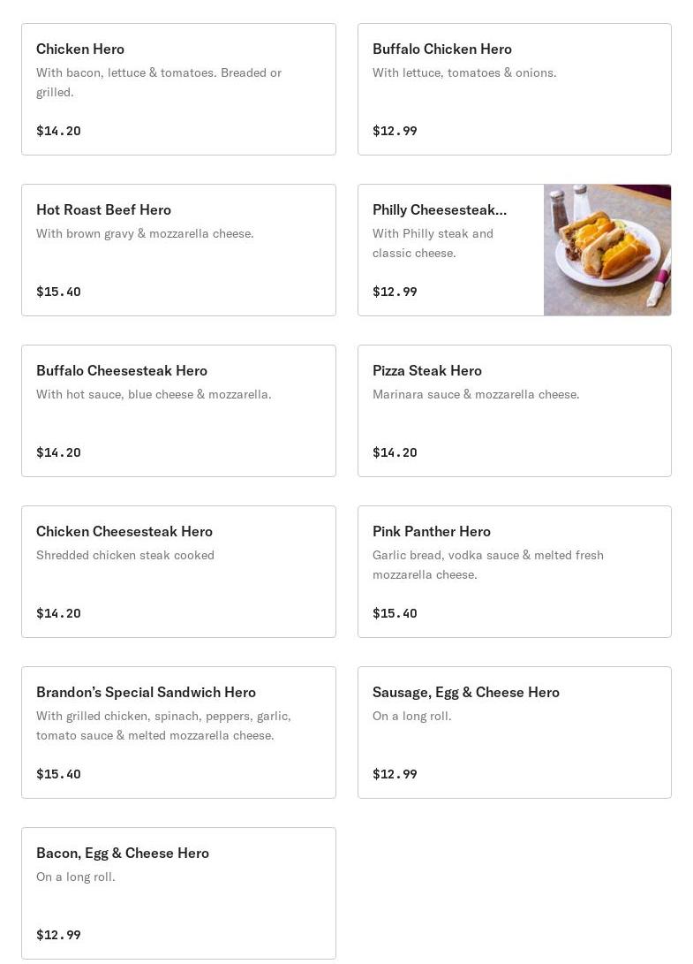This screenshot has height=964, width=693.
Task: Click the $12.99 price on Bacon, Egg & Cheese
Action: point(58,935)
